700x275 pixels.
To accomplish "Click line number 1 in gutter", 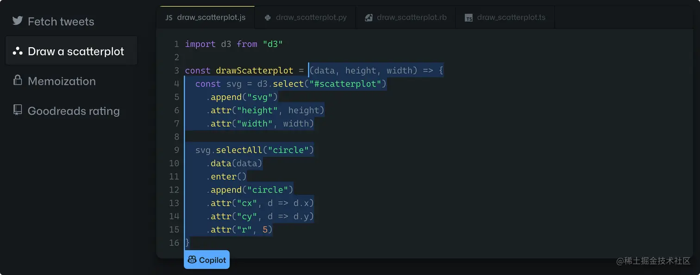I will (x=176, y=44).
